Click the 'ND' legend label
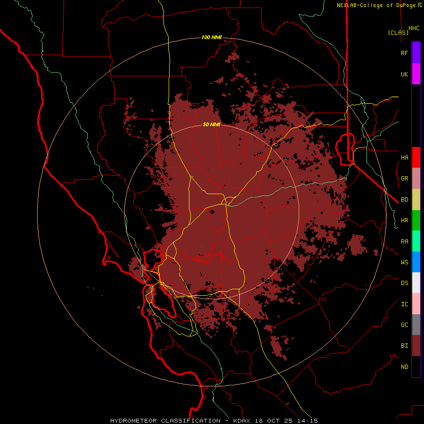424x424 pixels. click(x=405, y=367)
